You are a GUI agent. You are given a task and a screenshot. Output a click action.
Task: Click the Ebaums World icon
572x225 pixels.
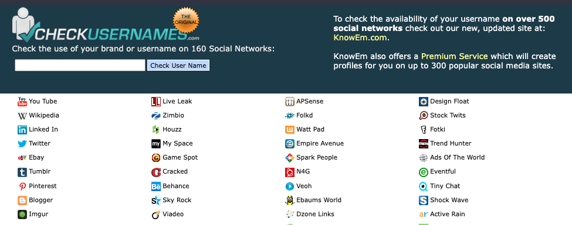(x=290, y=200)
